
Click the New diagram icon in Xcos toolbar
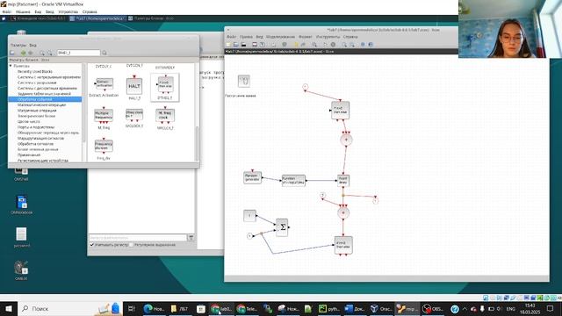pyautogui.click(x=228, y=45)
